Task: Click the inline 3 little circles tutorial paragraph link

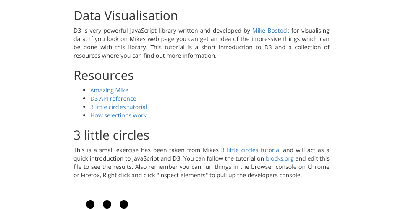Action: pos(251,150)
